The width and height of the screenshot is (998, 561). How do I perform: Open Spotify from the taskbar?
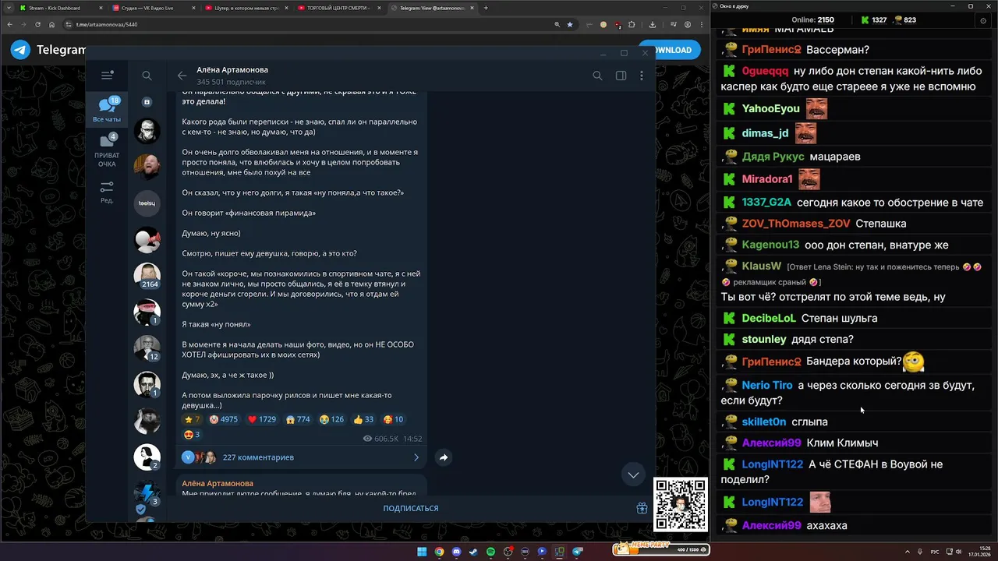pyautogui.click(x=490, y=552)
